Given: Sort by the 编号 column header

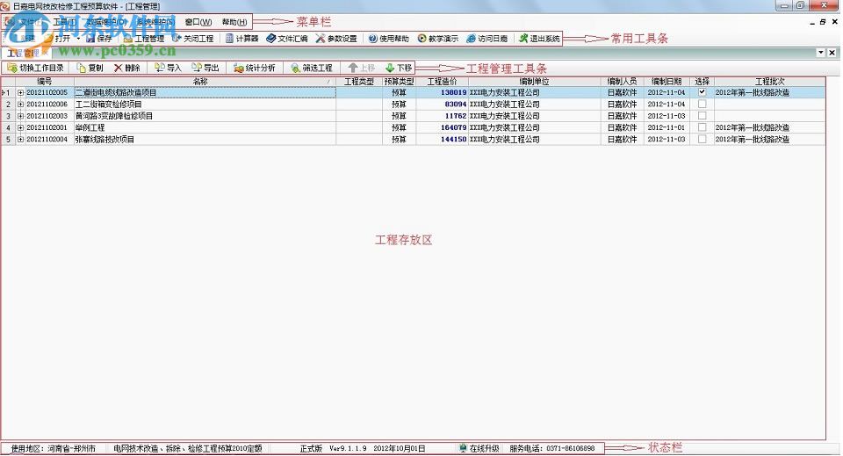Looking at the screenshot, I should 45,81.
